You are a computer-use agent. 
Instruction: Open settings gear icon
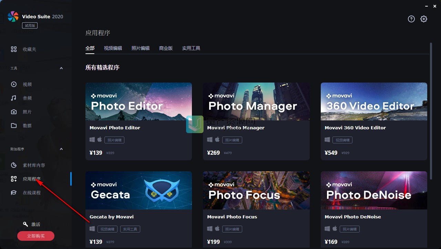(x=424, y=19)
